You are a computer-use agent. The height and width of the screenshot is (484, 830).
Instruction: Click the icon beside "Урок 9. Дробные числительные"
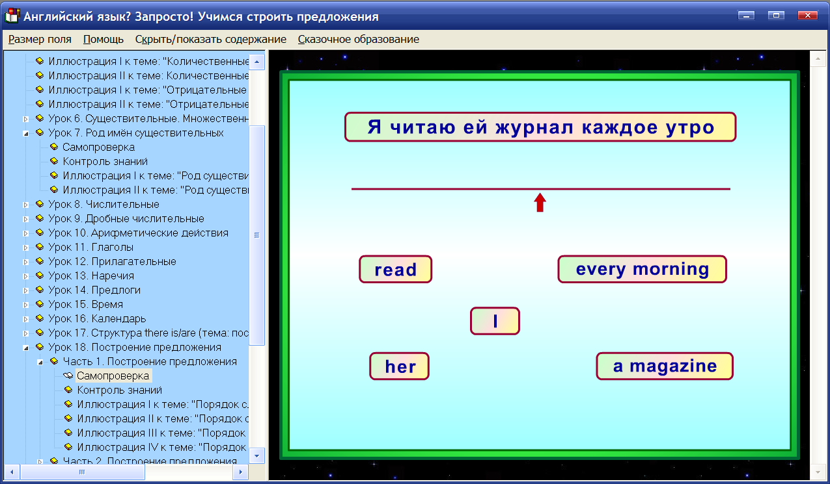point(39,218)
